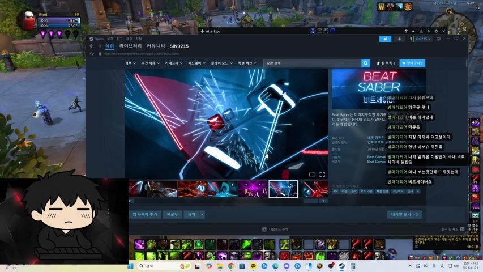
Task: Show hidden system tray icons
Action: pos(410,266)
